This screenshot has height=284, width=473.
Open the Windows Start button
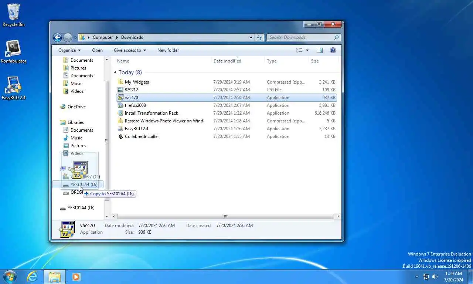pyautogui.click(x=10, y=277)
